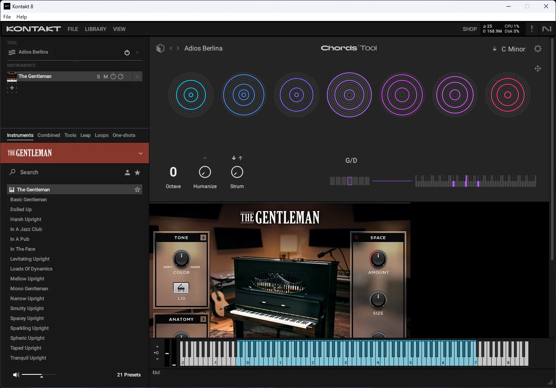Click the exclamation warning icon
The image size is (556, 388).
tap(532, 29)
